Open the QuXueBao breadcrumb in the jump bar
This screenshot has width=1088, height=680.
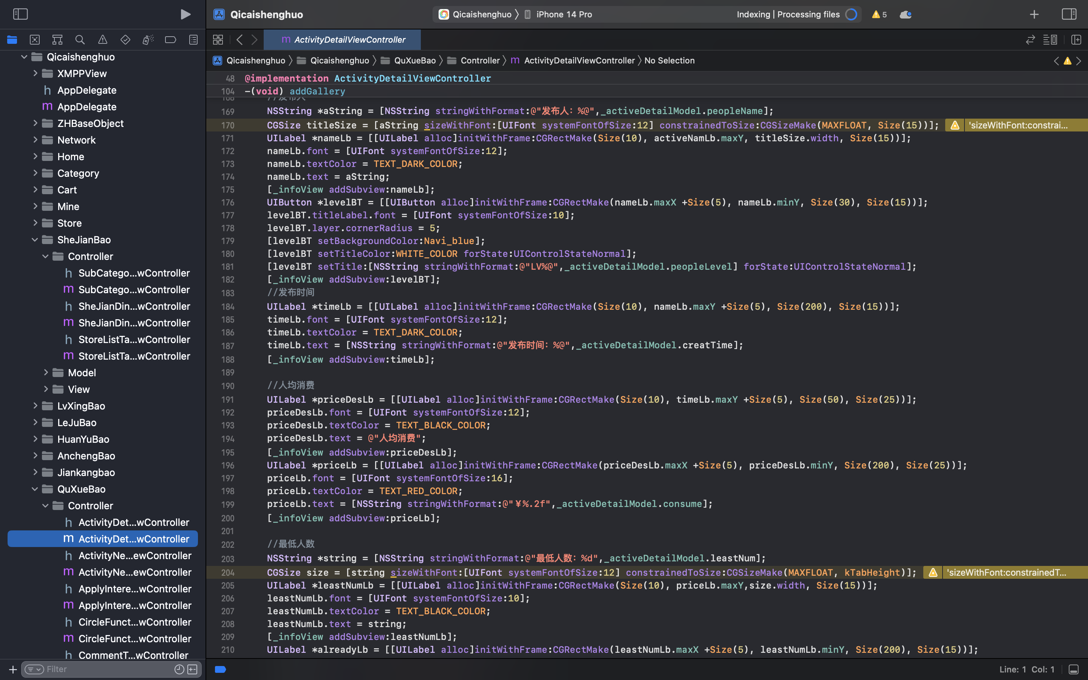coord(408,60)
